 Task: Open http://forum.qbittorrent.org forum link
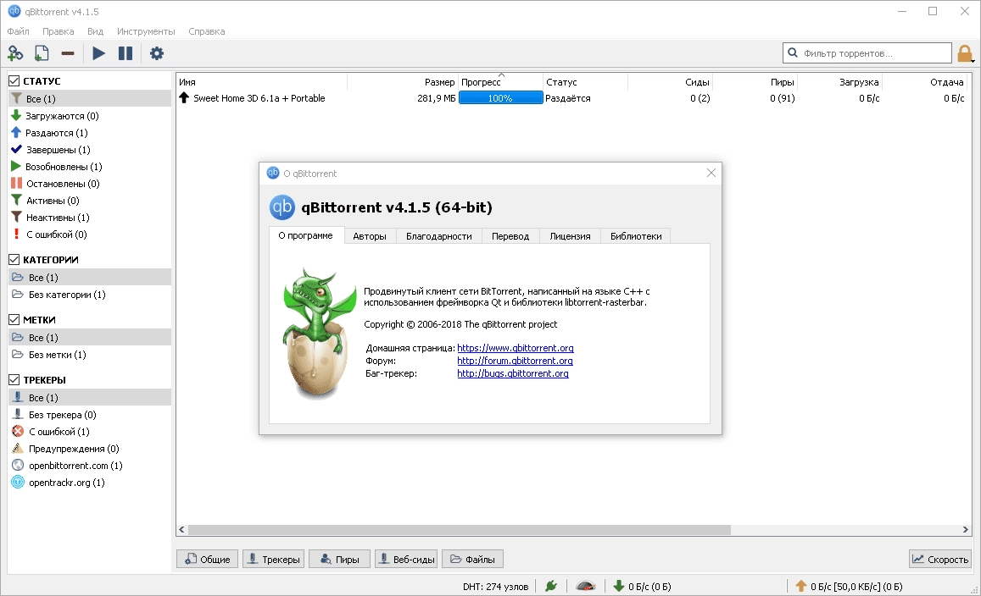point(515,361)
